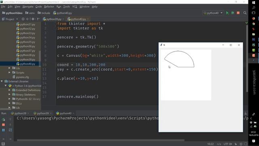Screen dimensions: 259x146
Task: Collapse all via the project panel icon
Action: tap(27, 19)
